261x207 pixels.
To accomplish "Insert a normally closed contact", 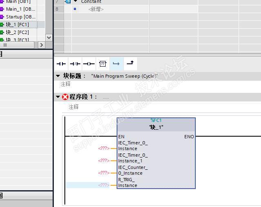I will (75, 64).
